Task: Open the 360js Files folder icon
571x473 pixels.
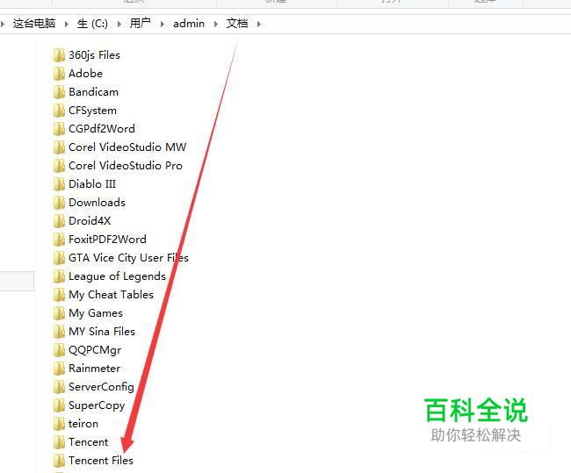Action: coord(59,55)
